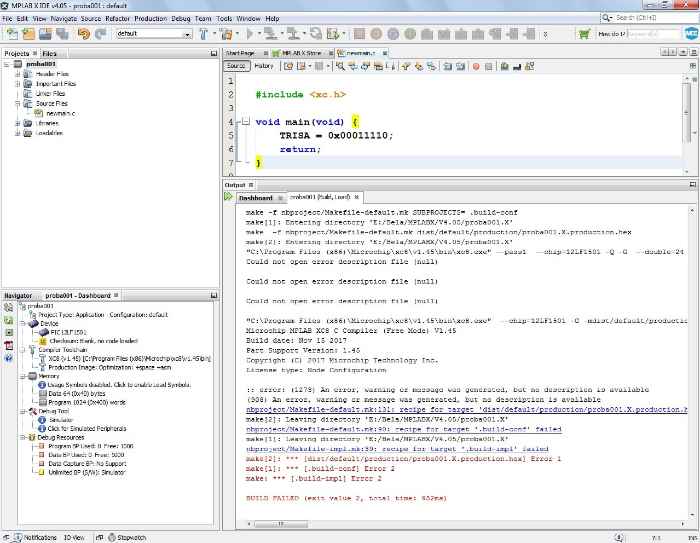Open the MPLAB X Store cart icon
Image resolution: width=700 pixels, height=543 pixels.
click(585, 34)
